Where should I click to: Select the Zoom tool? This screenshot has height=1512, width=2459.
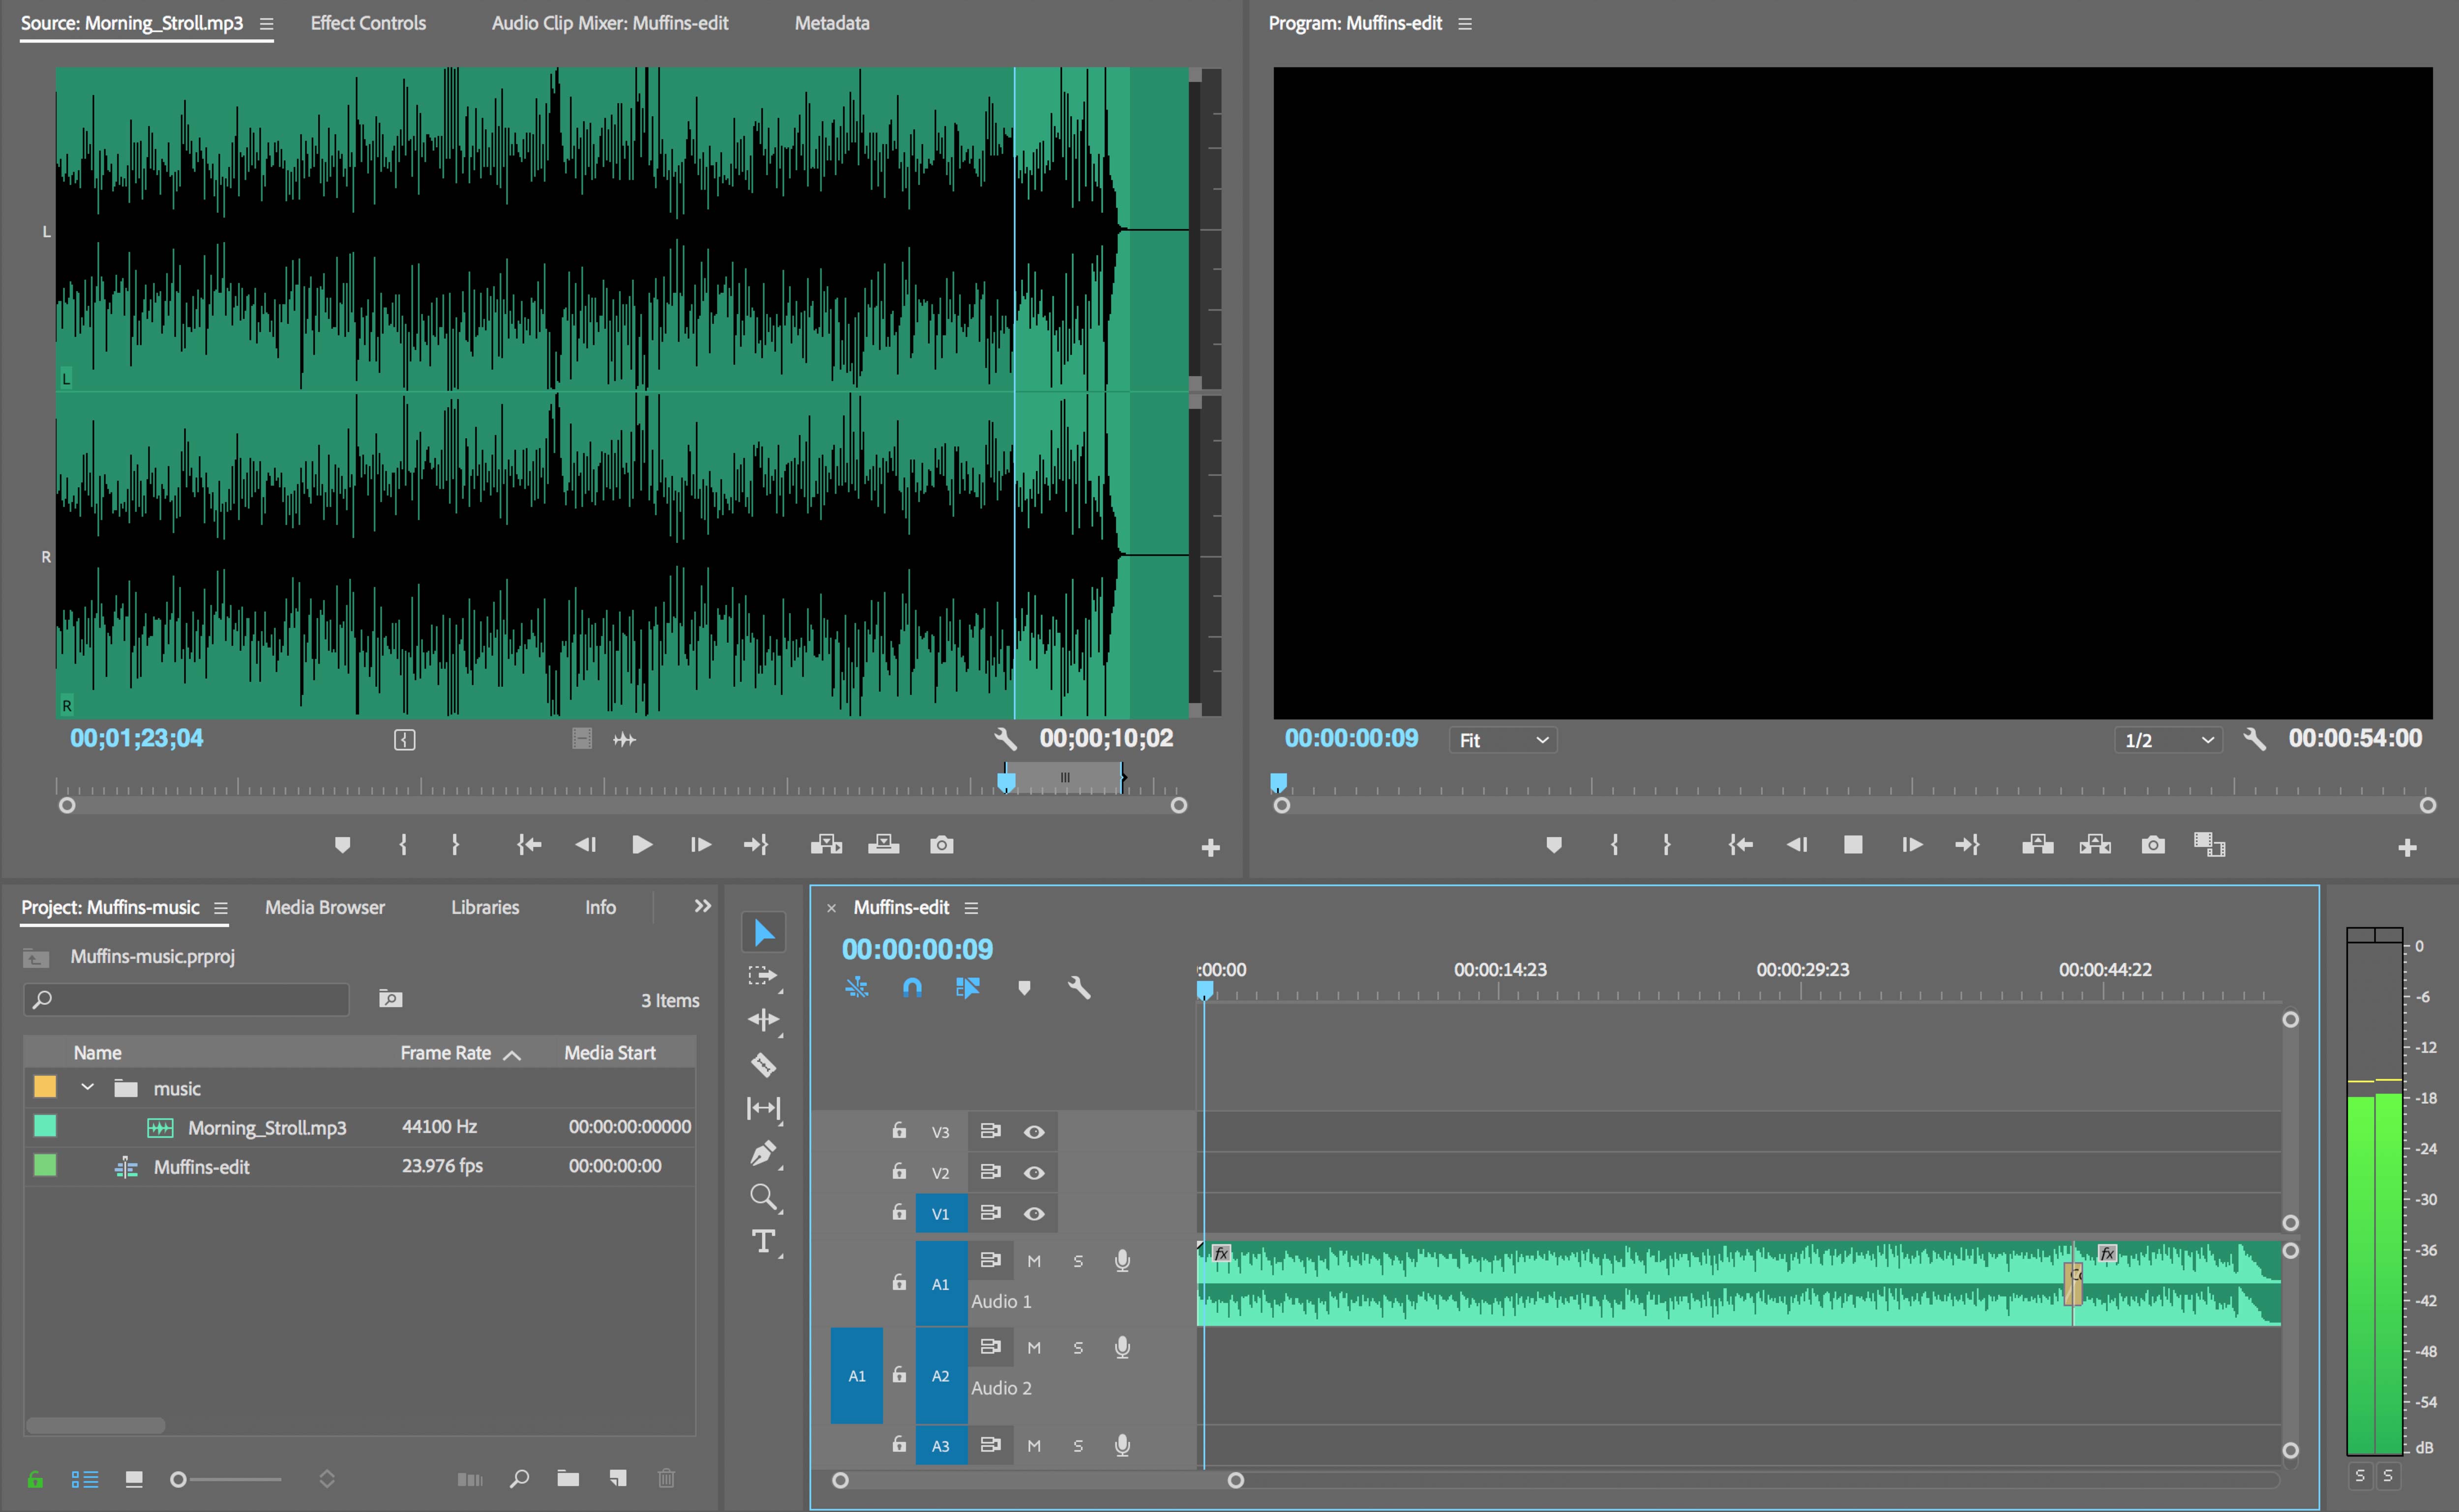(764, 1197)
